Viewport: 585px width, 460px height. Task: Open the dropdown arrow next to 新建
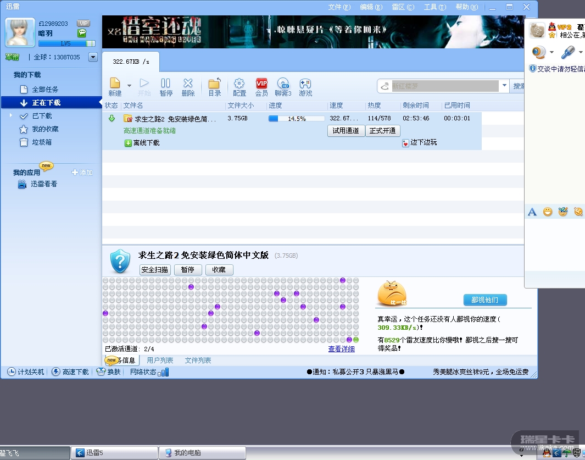point(129,86)
